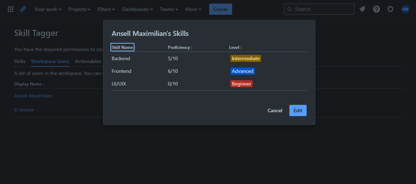Click the Advanced level badge
Viewport: 416px width, 184px height.
pos(242,71)
